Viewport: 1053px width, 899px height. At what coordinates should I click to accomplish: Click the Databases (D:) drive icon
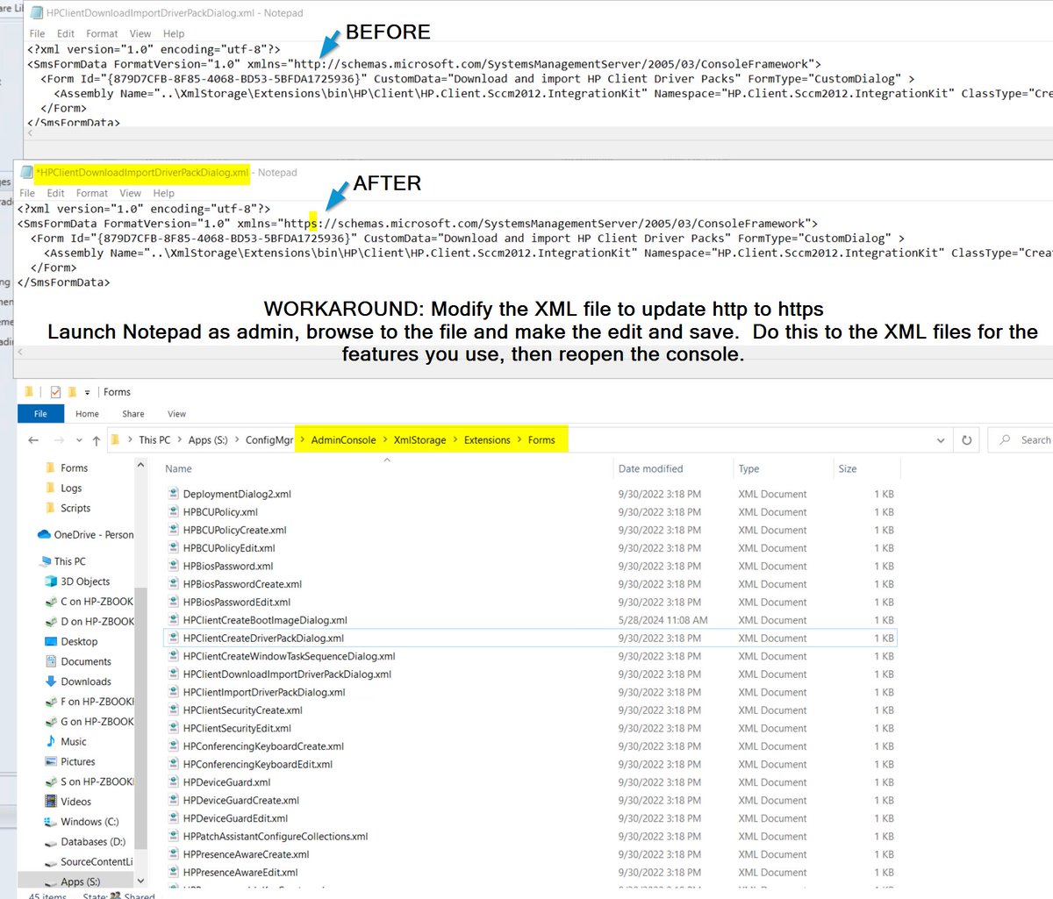(51, 842)
